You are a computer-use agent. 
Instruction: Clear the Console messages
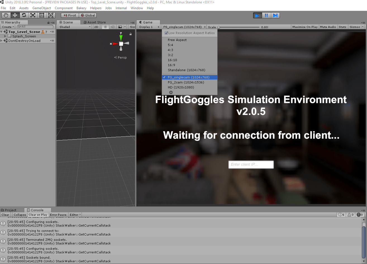pyautogui.click(x=5, y=215)
